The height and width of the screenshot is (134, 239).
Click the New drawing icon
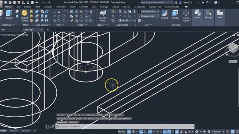coord(6,3)
